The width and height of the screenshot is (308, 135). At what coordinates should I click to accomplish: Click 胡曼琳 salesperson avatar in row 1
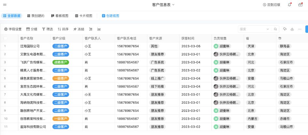pos(216,46)
